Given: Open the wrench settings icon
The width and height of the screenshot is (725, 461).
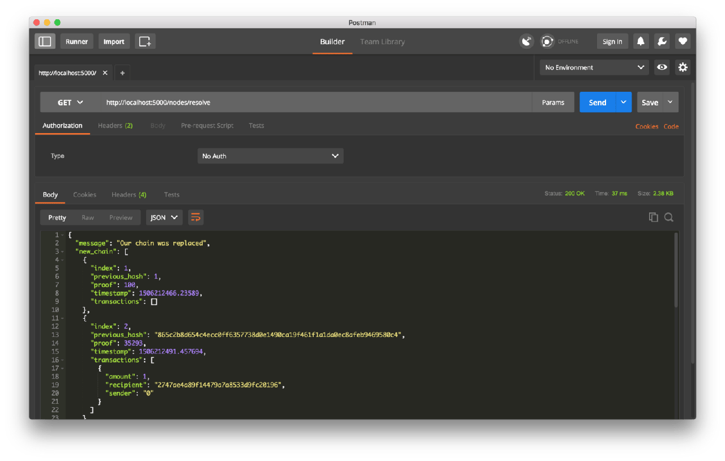Looking at the screenshot, I should (x=662, y=41).
